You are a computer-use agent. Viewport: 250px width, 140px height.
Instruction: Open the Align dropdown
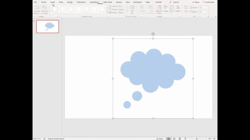pos(166,9)
